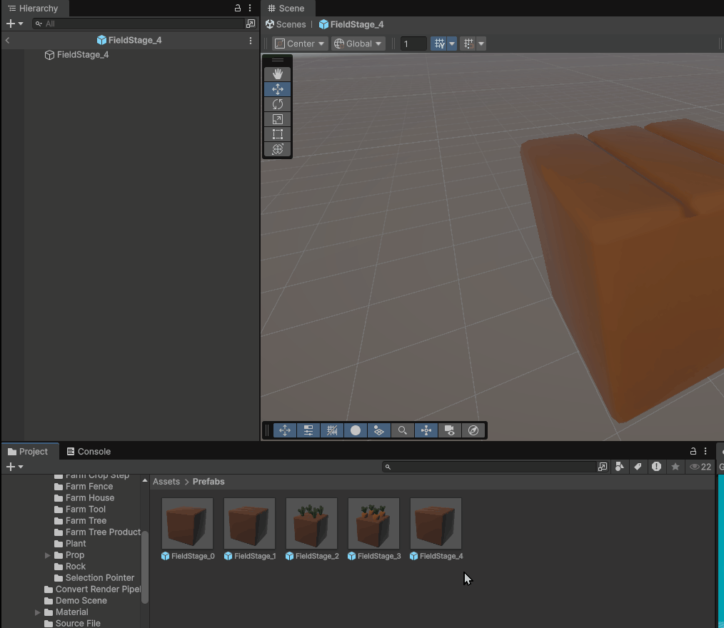Image resolution: width=724 pixels, height=628 pixels.
Task: Select the Scale tool
Action: [x=277, y=119]
